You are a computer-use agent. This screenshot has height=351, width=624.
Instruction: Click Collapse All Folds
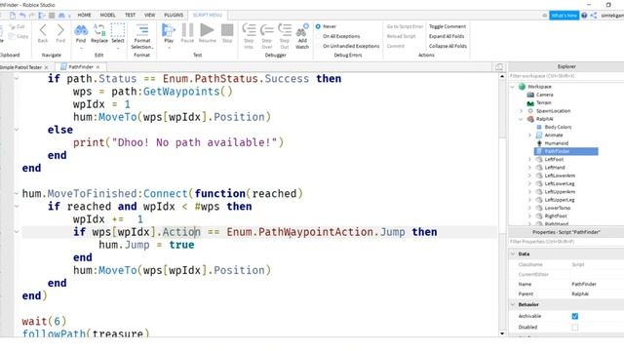point(448,46)
